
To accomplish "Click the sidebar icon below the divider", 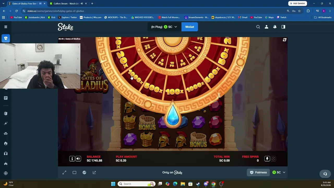I will click(x=5, y=113).
